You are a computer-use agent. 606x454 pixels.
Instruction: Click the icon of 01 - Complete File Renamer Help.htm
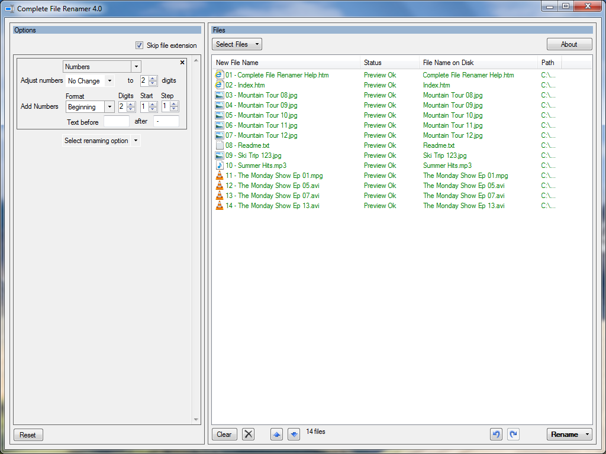click(219, 75)
